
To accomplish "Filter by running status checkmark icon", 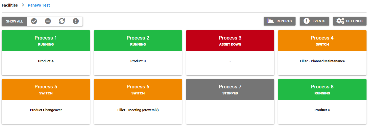I will point(34,21).
